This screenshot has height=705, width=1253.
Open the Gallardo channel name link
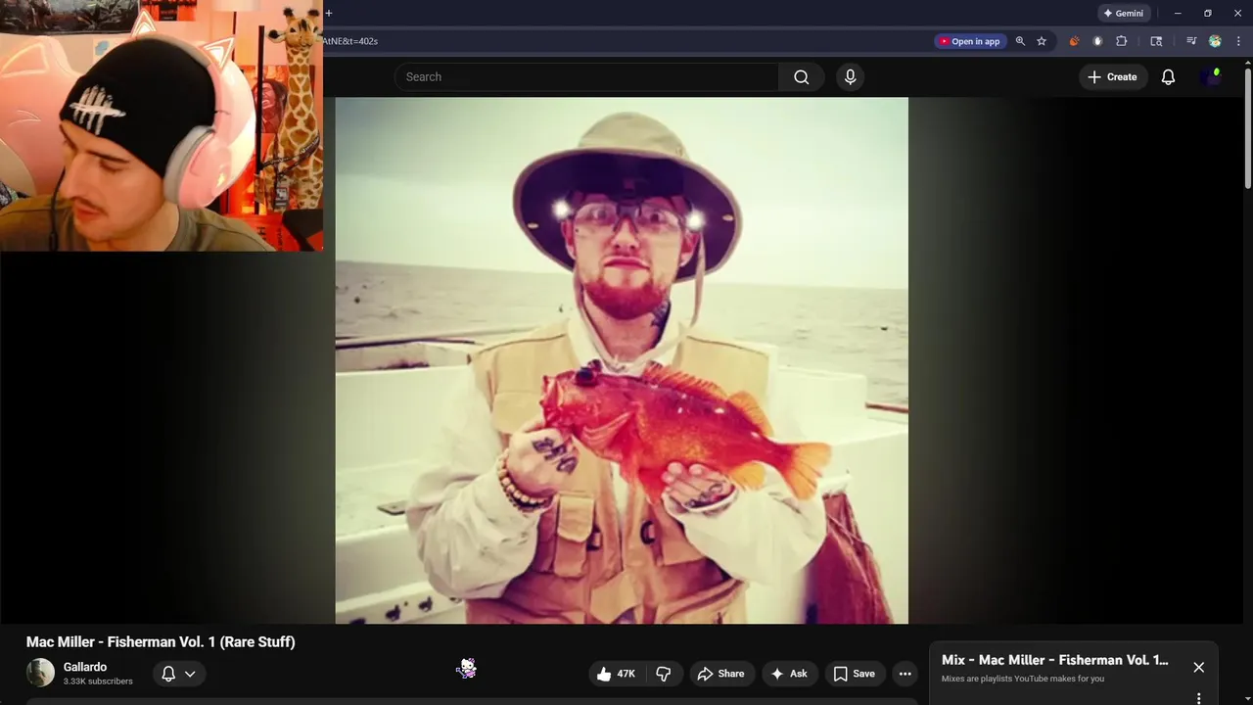85,667
